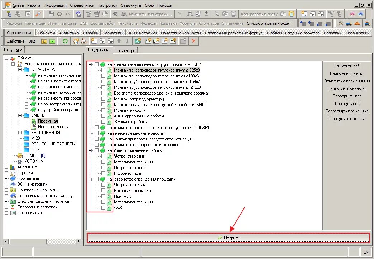Click the green refresh arrows icon

(x=65, y=42)
